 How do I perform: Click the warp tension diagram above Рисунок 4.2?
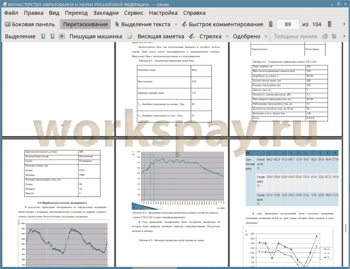(178, 179)
